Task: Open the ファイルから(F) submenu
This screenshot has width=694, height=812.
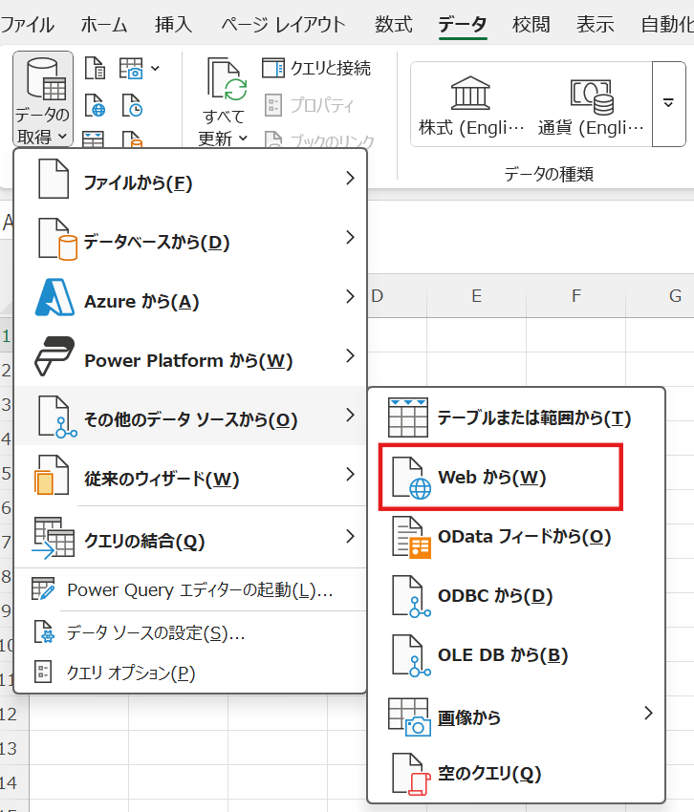Action: (x=190, y=180)
